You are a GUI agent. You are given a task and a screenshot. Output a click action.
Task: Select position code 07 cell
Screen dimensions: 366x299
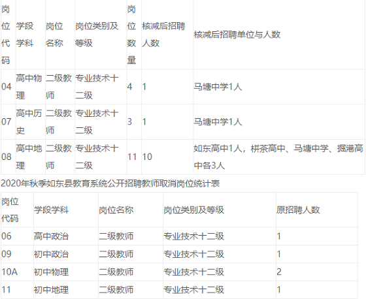coord(8,121)
